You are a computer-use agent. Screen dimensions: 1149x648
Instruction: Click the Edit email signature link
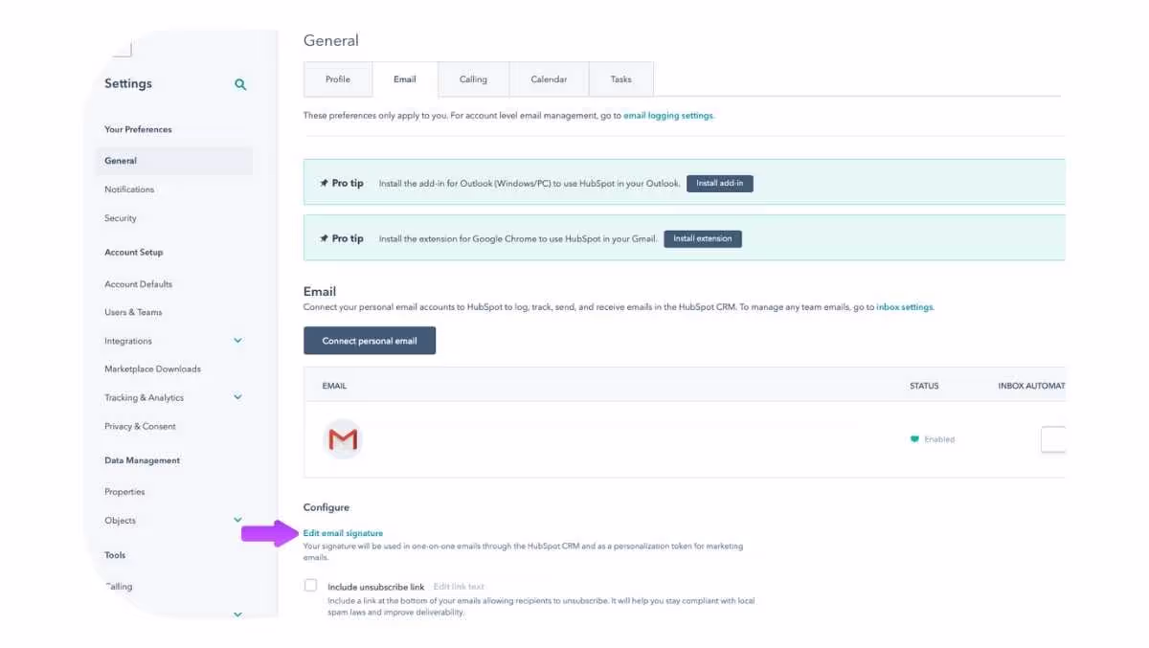[x=343, y=533]
